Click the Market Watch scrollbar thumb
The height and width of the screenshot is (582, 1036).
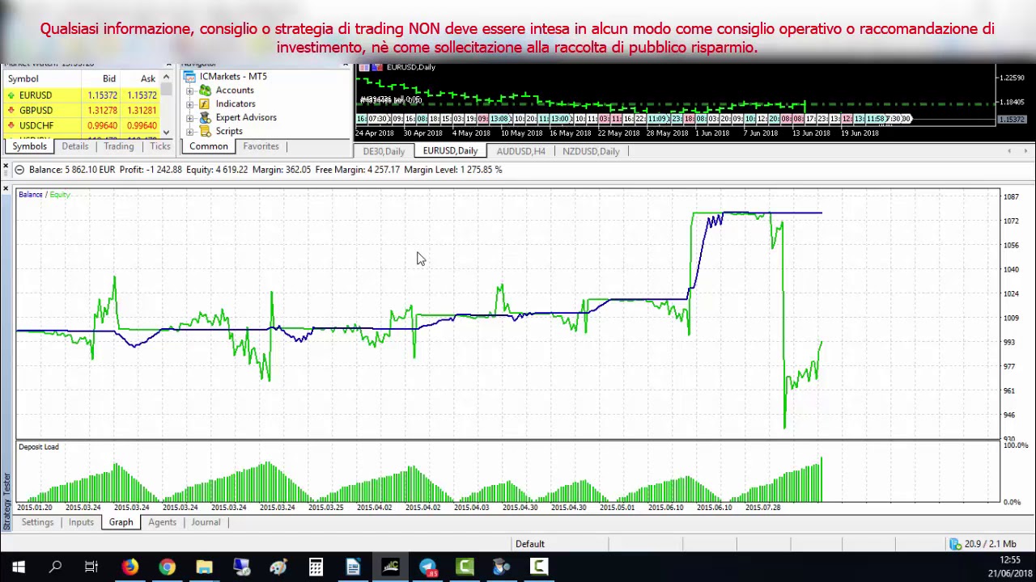point(167,90)
